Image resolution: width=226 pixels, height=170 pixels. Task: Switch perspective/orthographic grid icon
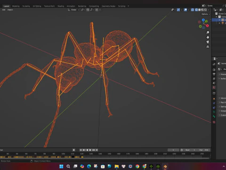pos(208,47)
